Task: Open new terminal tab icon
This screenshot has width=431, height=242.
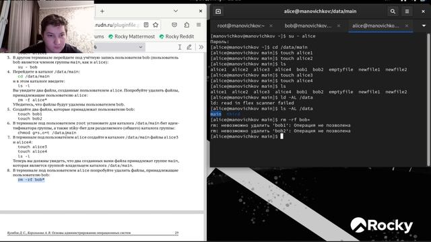Action: [218, 11]
